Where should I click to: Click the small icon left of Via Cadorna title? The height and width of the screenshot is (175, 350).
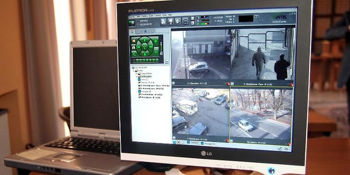tap(231, 141)
